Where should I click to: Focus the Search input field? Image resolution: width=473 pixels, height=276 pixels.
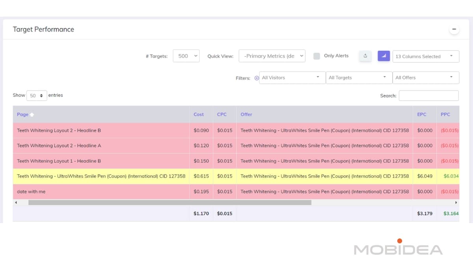pyautogui.click(x=428, y=96)
